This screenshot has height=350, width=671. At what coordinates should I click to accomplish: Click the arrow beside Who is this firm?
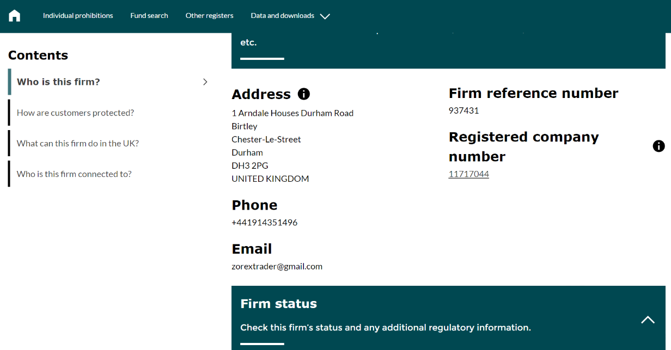[x=205, y=82]
